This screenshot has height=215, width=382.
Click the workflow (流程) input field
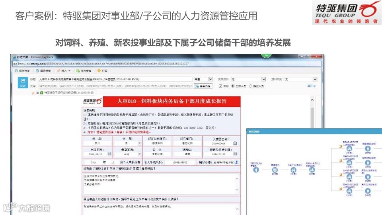click(x=115, y=86)
